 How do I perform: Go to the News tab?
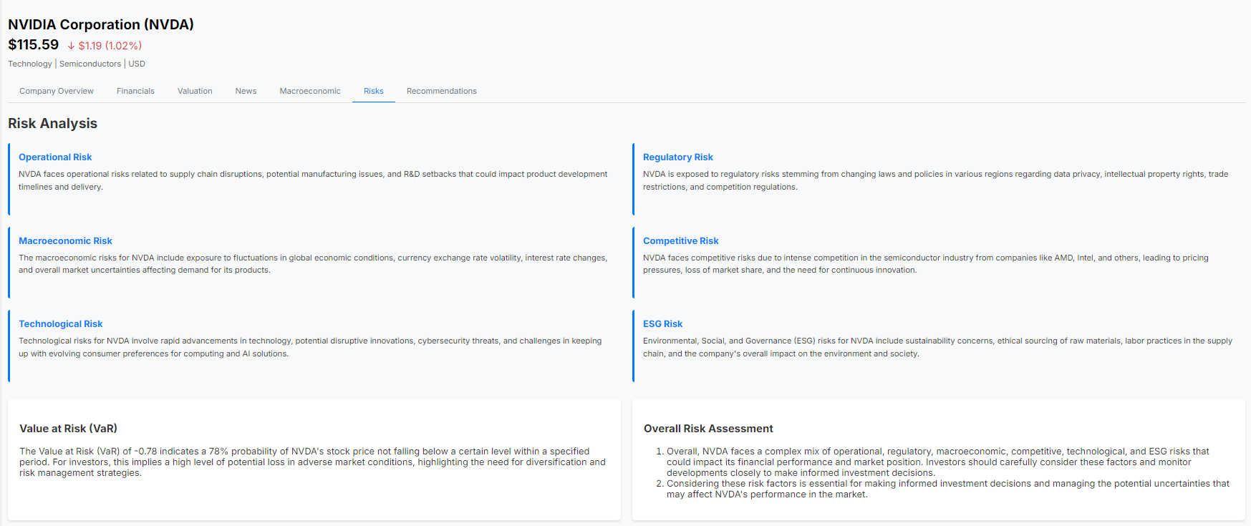pos(246,91)
